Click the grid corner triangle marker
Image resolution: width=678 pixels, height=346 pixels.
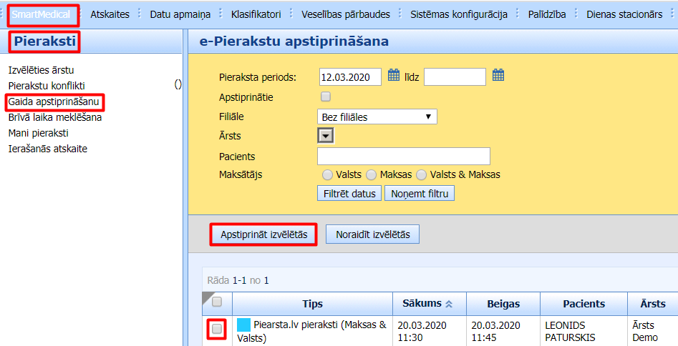tap(208, 295)
